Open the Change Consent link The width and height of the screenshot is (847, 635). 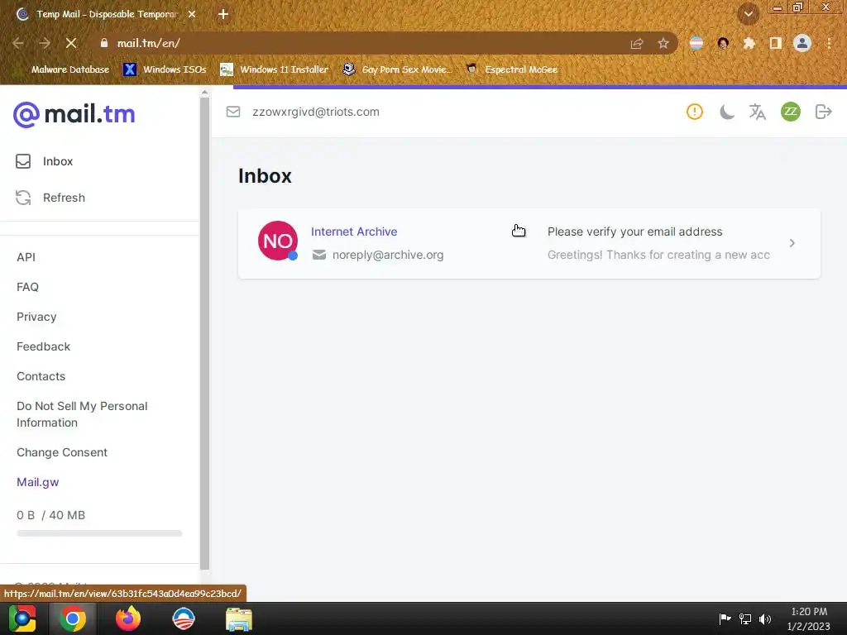click(62, 452)
